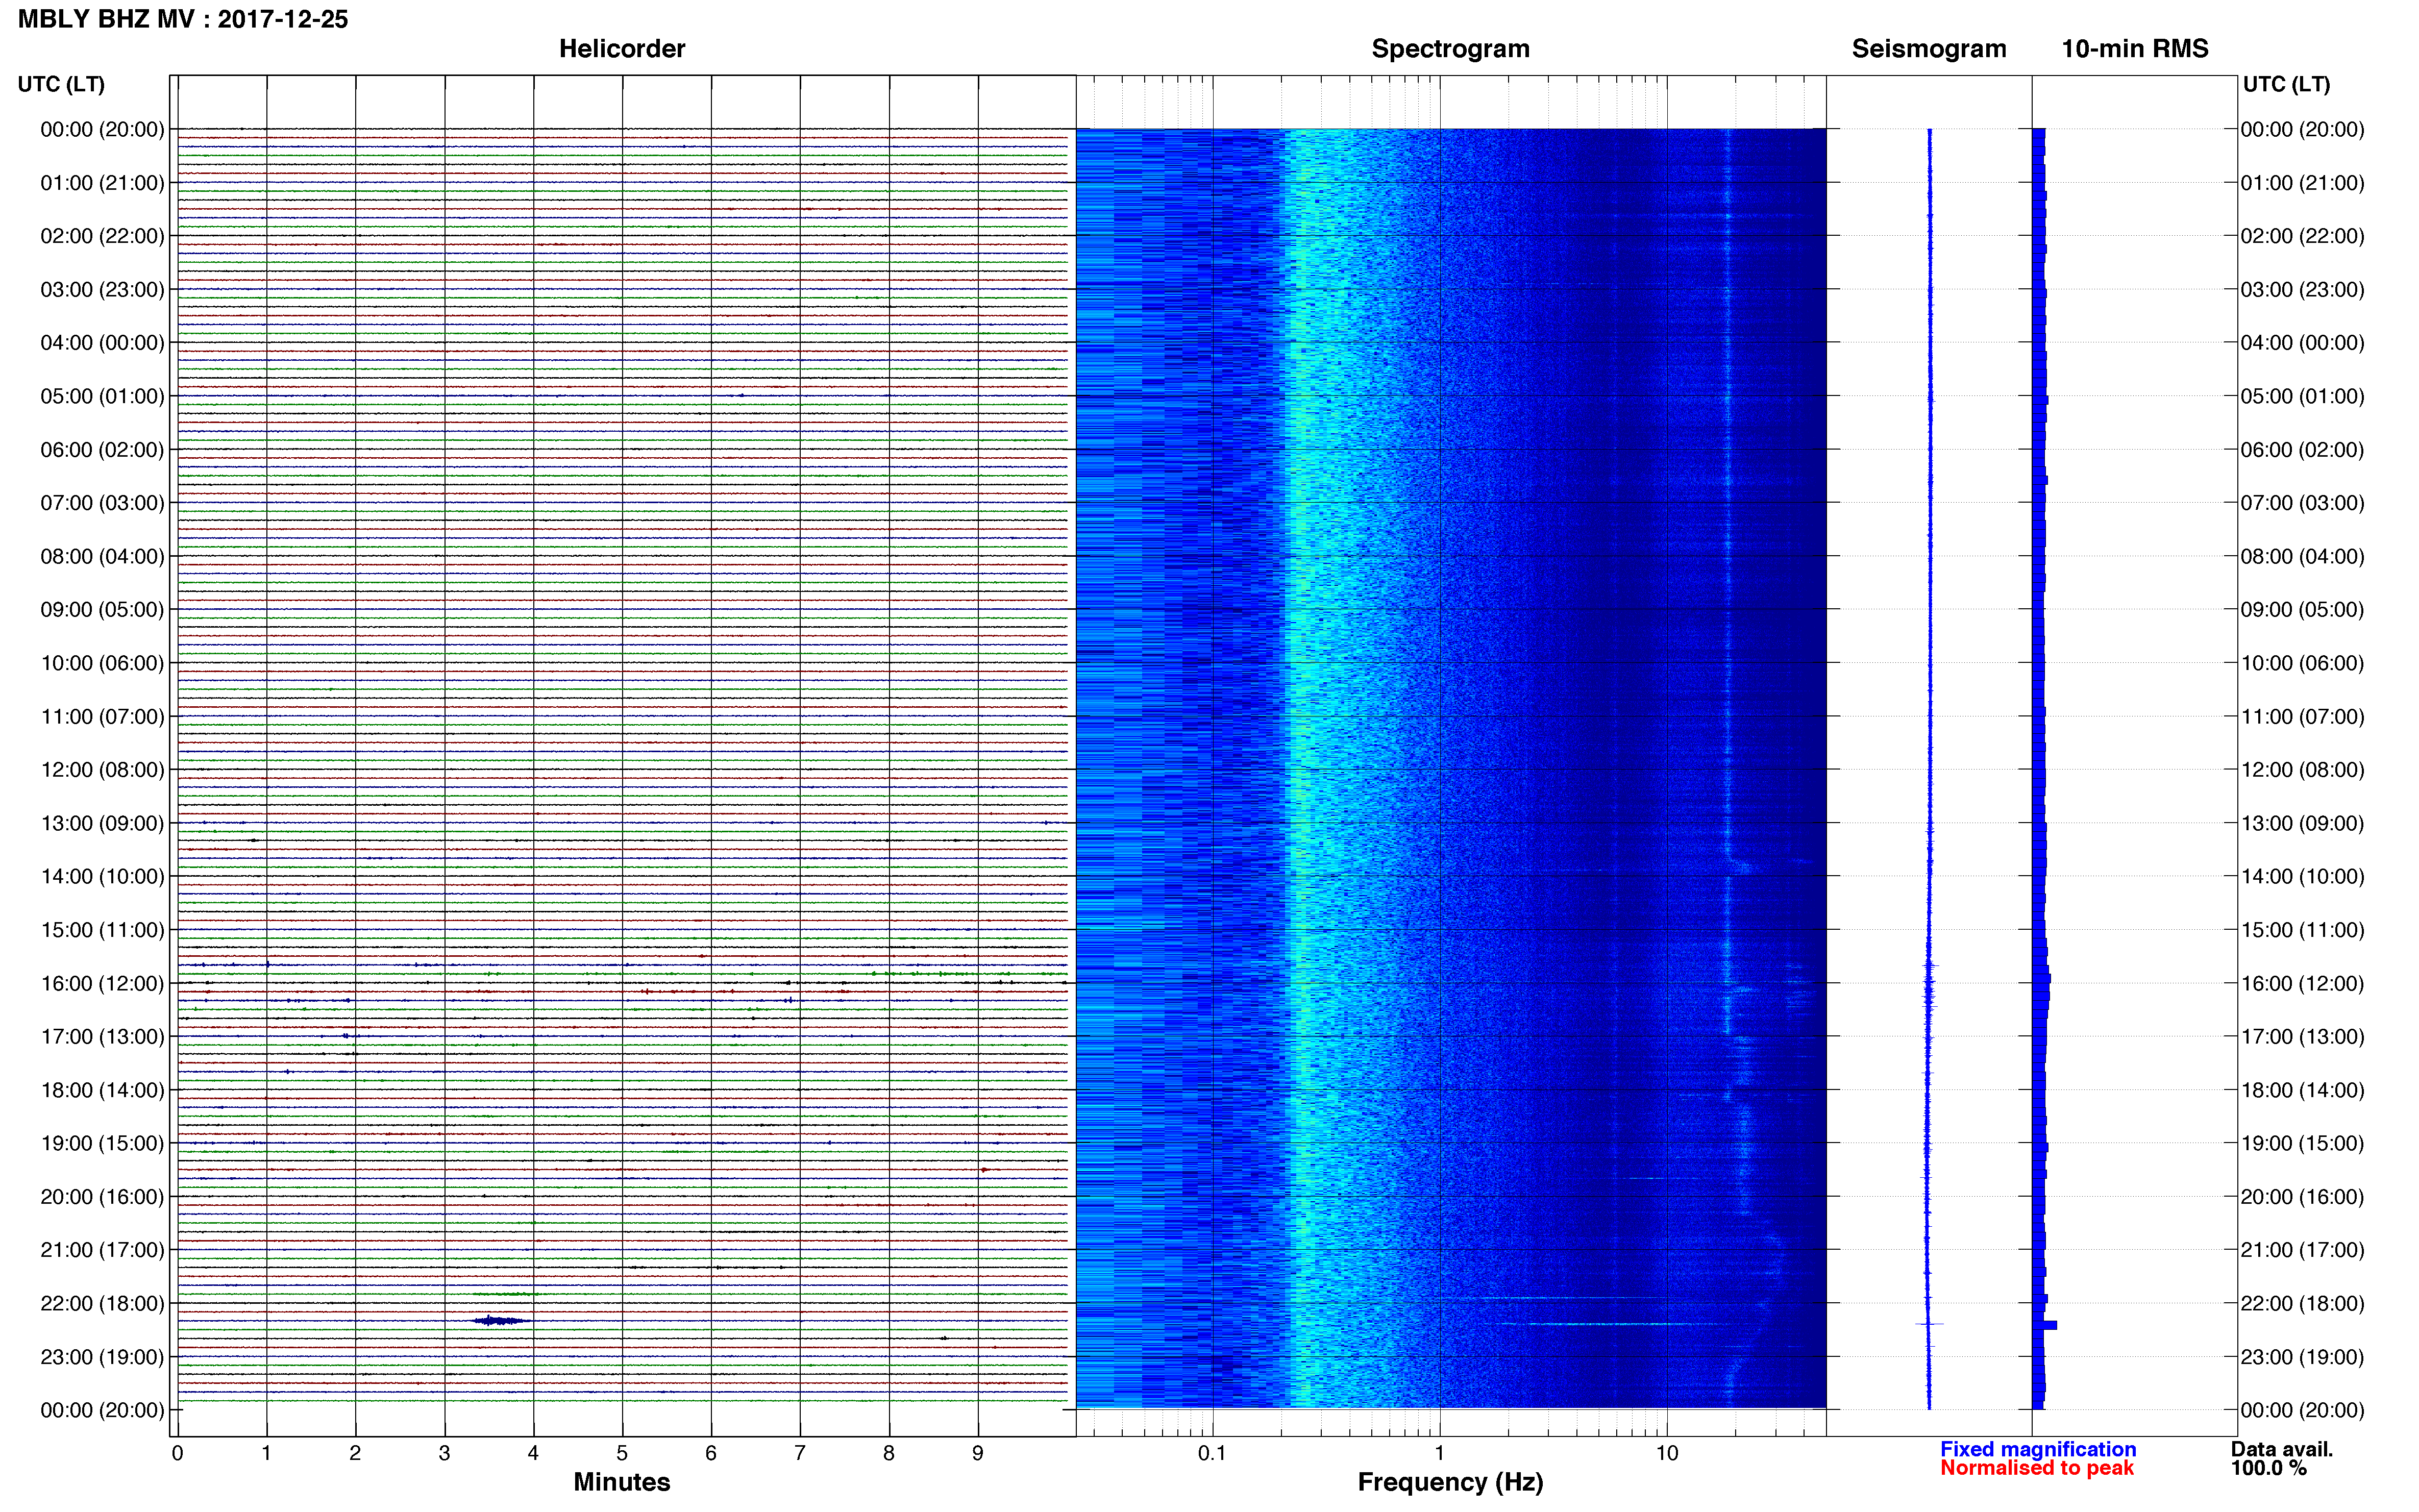Click '05:00 (01:00)' on helicorder time axis
Screen dimensions: 2419x1512
pyautogui.click(x=102, y=396)
